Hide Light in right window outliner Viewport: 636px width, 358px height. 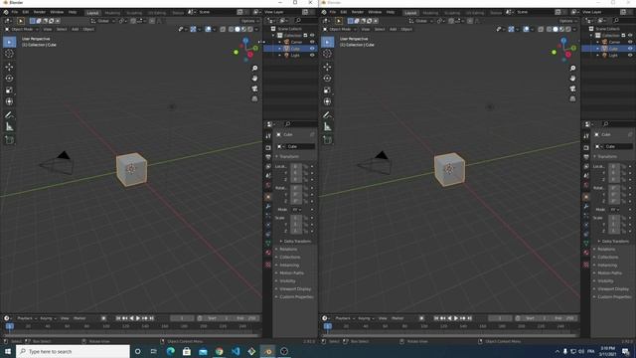pos(630,55)
